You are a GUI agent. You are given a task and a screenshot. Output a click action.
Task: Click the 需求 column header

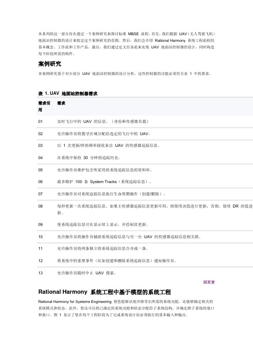point(61,103)
